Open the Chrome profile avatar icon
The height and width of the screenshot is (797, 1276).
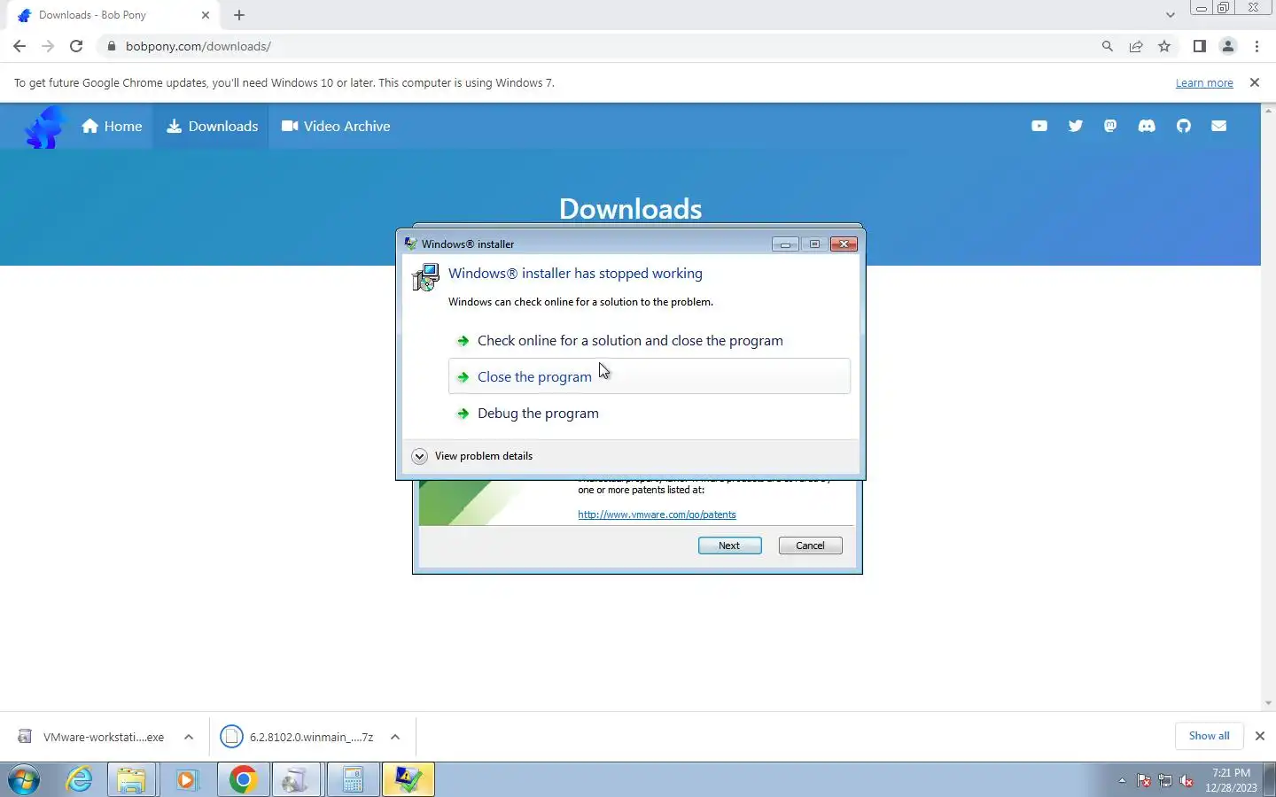click(1228, 46)
